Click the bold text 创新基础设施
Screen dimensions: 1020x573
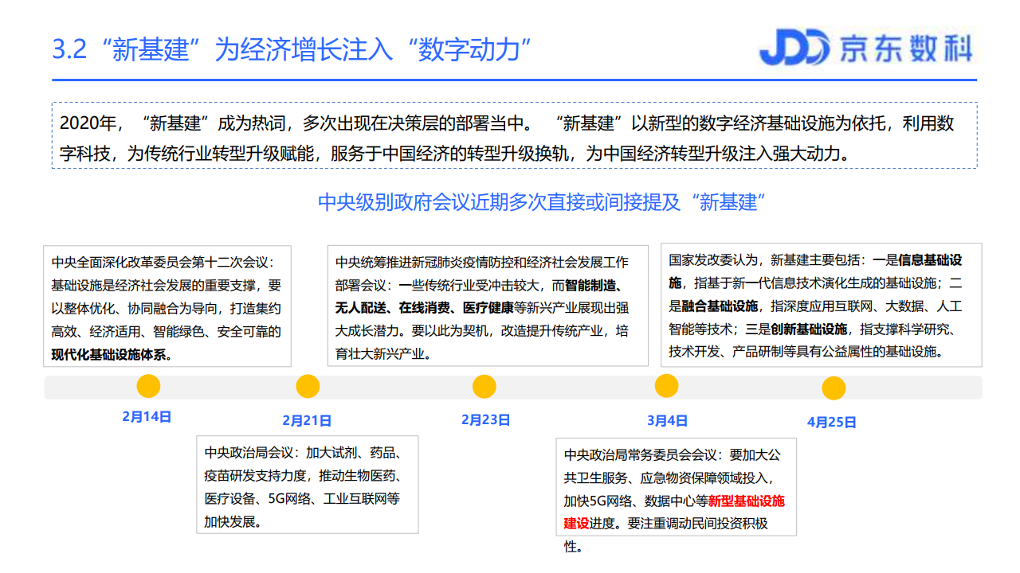click(x=809, y=329)
